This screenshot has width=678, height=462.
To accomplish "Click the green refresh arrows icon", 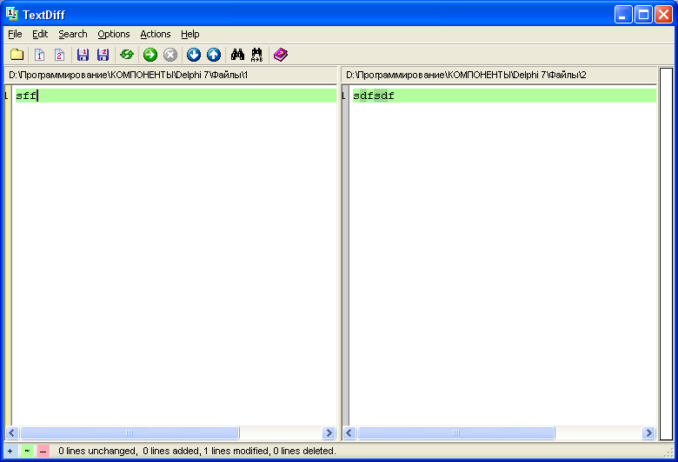I will [127, 55].
